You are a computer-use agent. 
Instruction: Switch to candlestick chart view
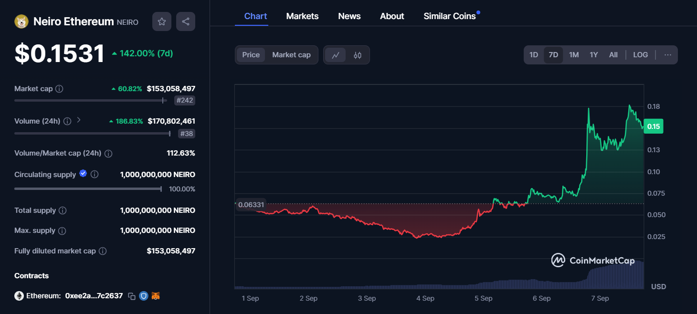coord(358,55)
